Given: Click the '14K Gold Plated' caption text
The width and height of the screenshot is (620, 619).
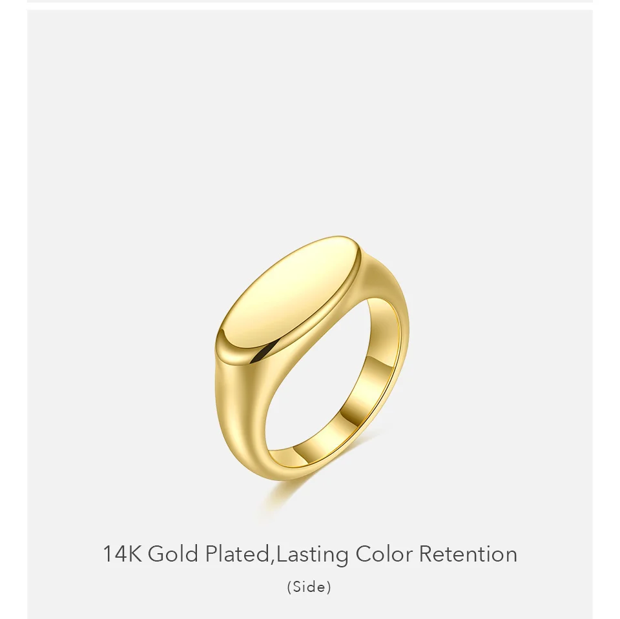Looking at the screenshot, I should coord(185,554).
